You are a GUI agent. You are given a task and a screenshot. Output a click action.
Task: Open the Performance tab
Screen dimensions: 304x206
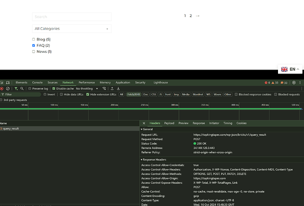tap(87, 83)
